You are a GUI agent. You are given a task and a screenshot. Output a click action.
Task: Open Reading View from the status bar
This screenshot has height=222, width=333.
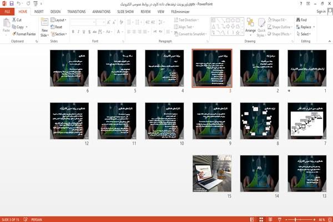(270, 219)
